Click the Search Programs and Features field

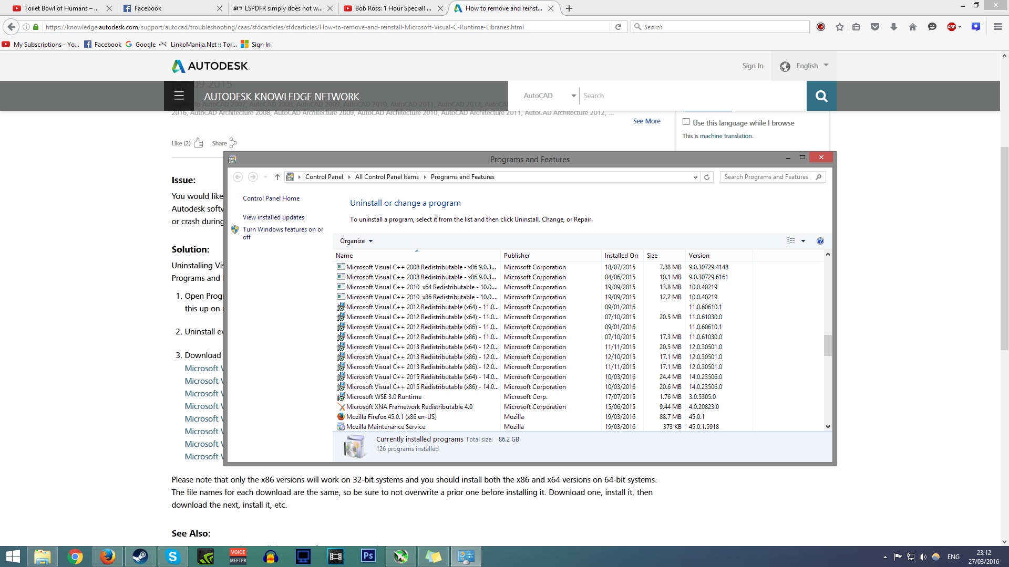pos(766,177)
